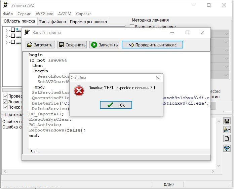Toggle the Эврист... checkbox in the main window

[x=5, y=102]
